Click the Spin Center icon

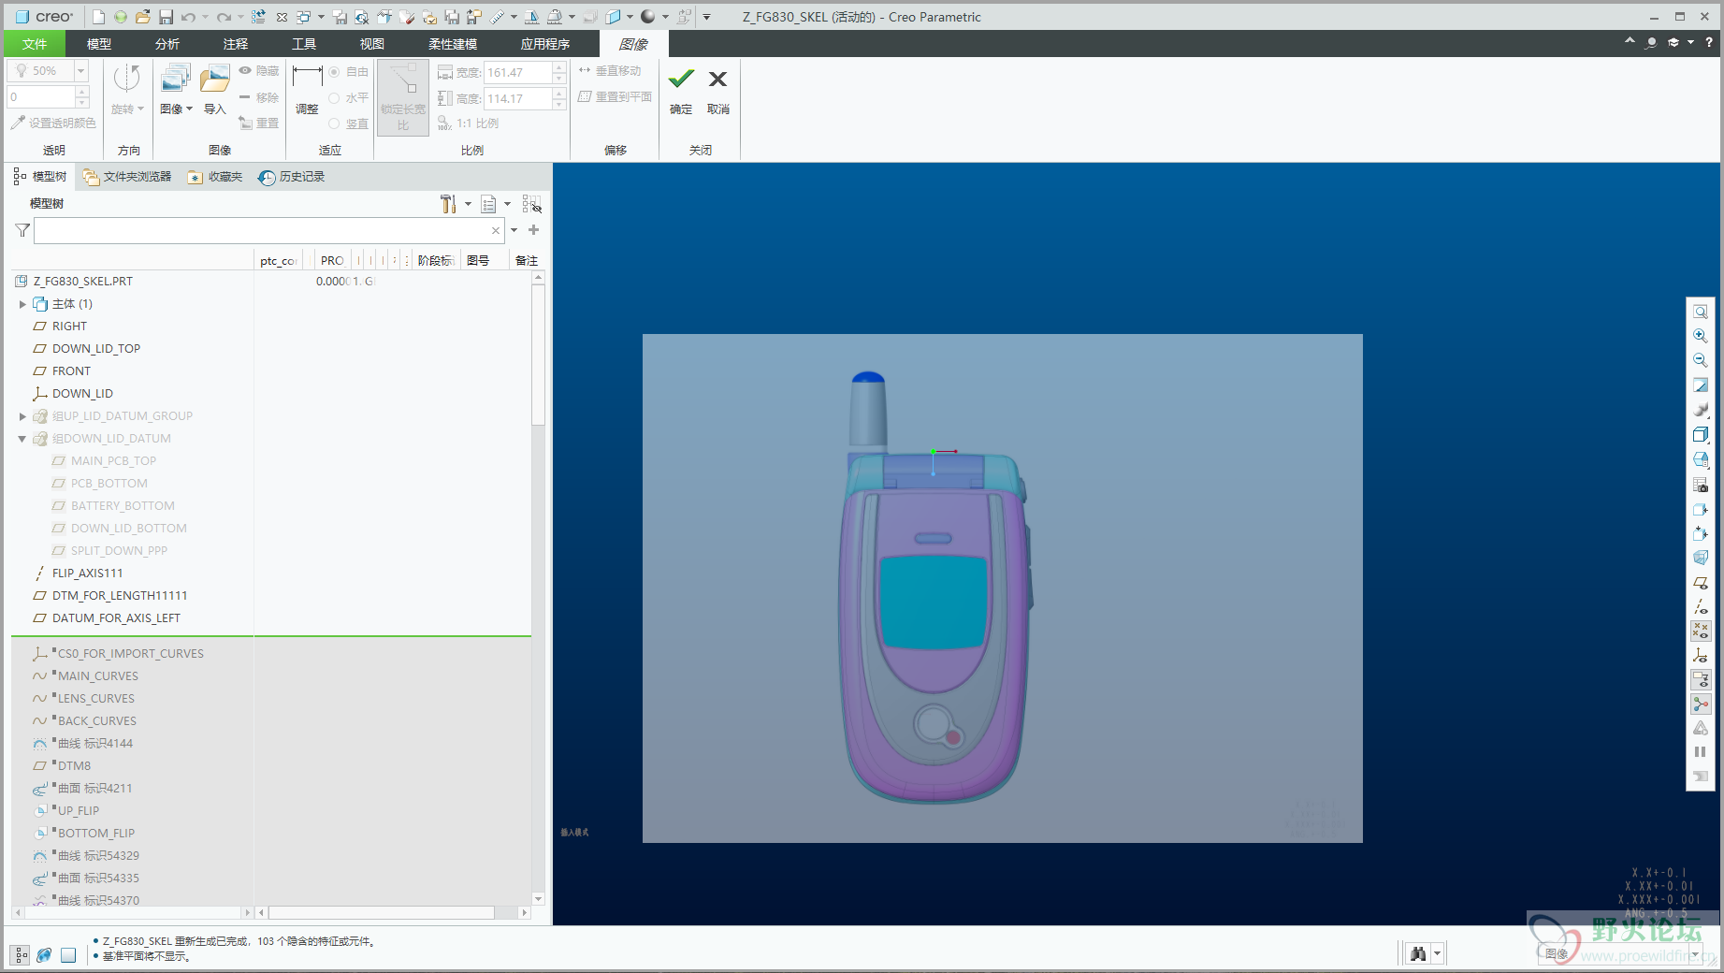(x=1701, y=704)
